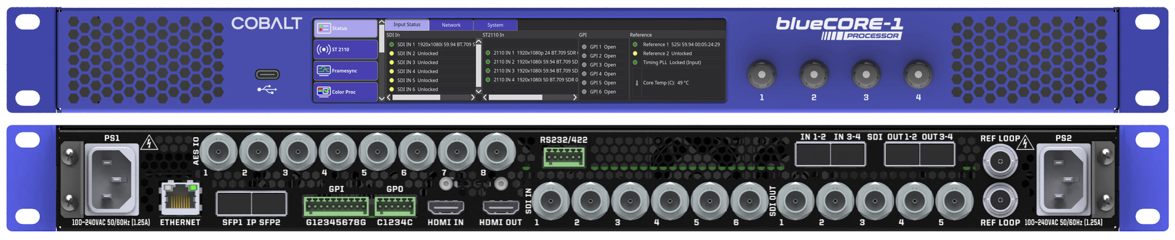The width and height of the screenshot is (1175, 240).
Task: Click the GPI 3 grey indicator
Action: (584, 65)
